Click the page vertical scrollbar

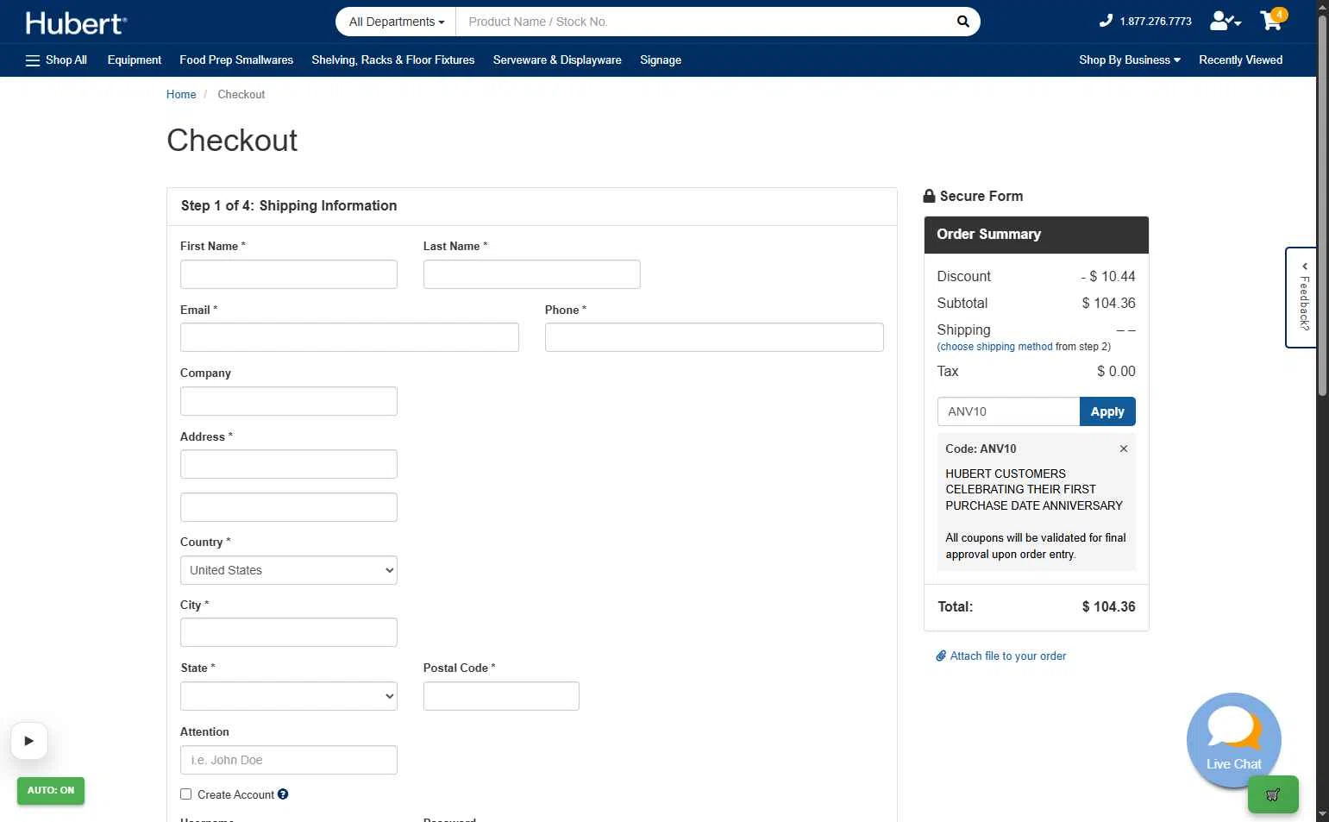pyautogui.click(x=1322, y=206)
